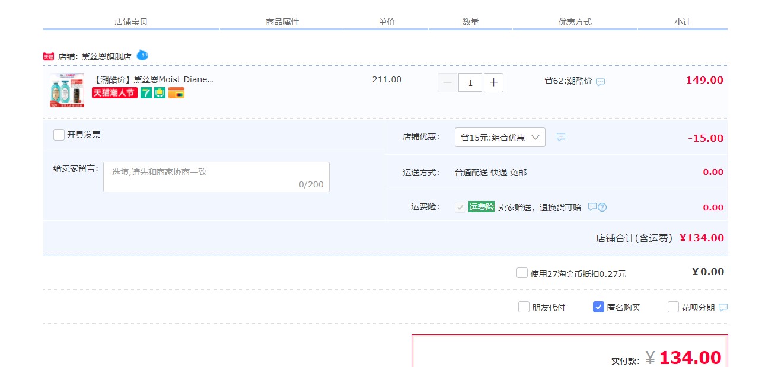
Task: Click the question mark help icon for 运费险
Action: pos(602,208)
